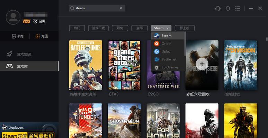
Task: Open Ghost Recon game cover
Action: click(124, 121)
